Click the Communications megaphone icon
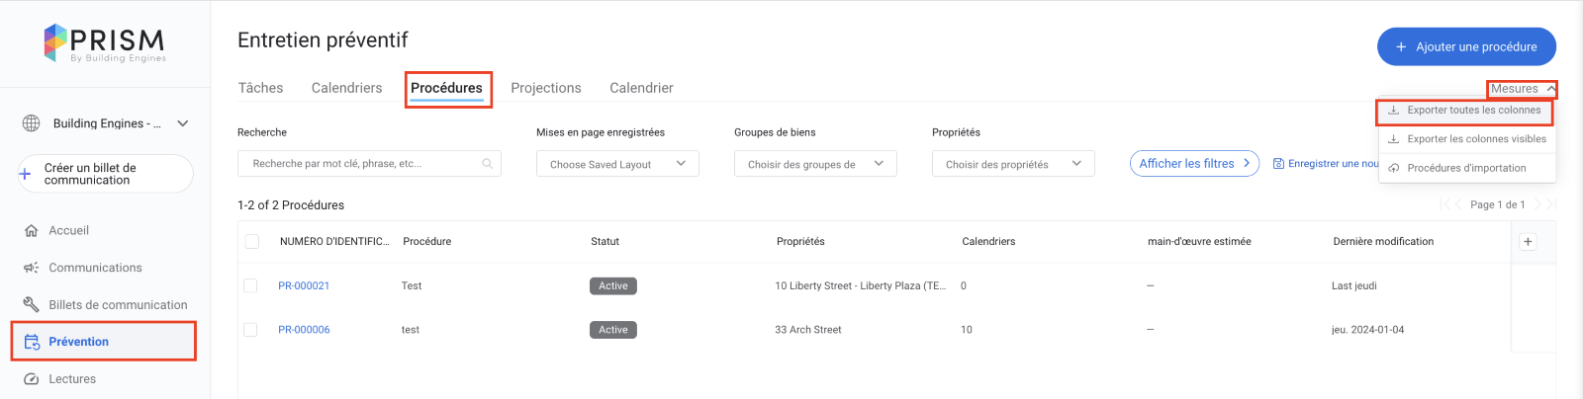 click(x=31, y=268)
